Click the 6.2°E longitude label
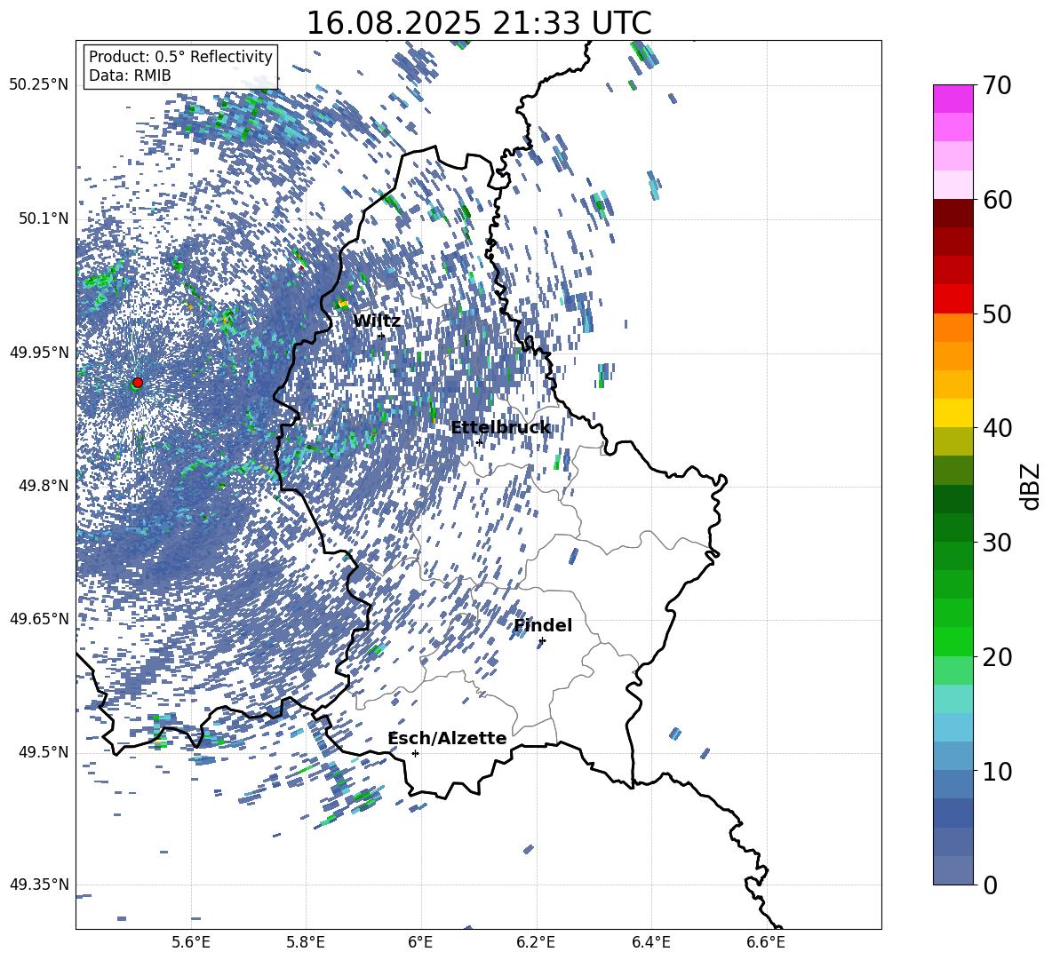The height and width of the screenshot is (960, 1052). [536, 942]
